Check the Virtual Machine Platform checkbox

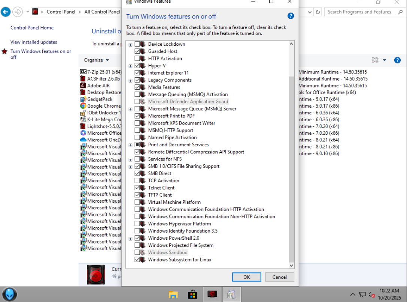click(137, 202)
